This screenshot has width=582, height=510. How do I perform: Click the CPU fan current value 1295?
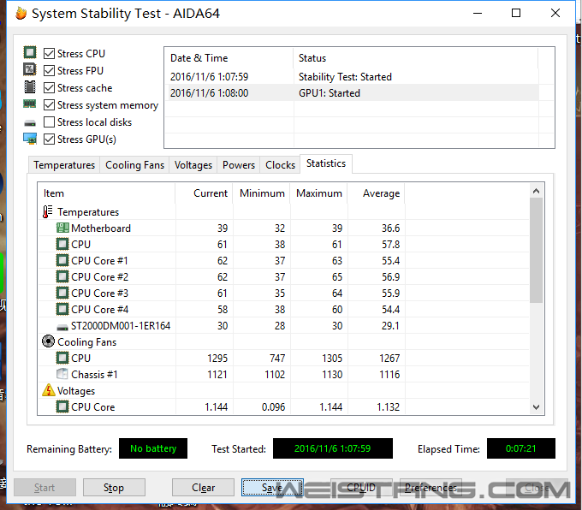pyautogui.click(x=217, y=359)
